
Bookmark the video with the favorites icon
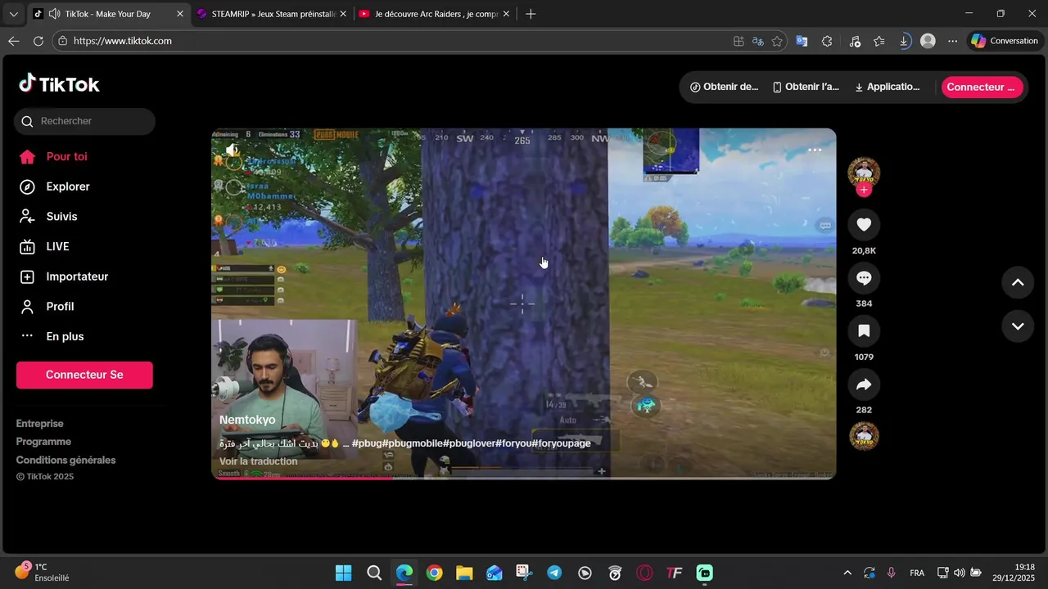point(864,331)
